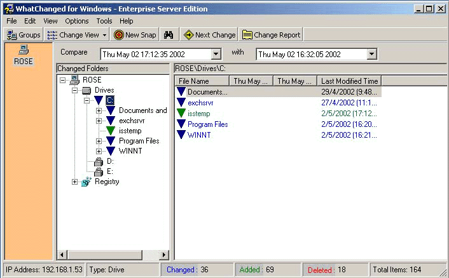Click blue triangle of Program Files list row

(x=181, y=124)
